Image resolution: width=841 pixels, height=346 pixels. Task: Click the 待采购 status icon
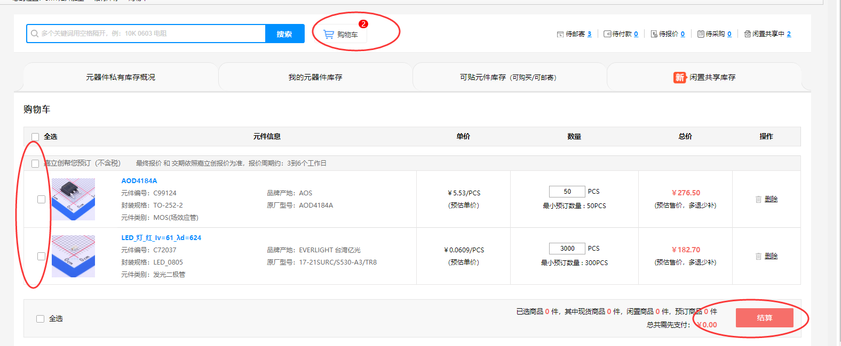click(701, 34)
